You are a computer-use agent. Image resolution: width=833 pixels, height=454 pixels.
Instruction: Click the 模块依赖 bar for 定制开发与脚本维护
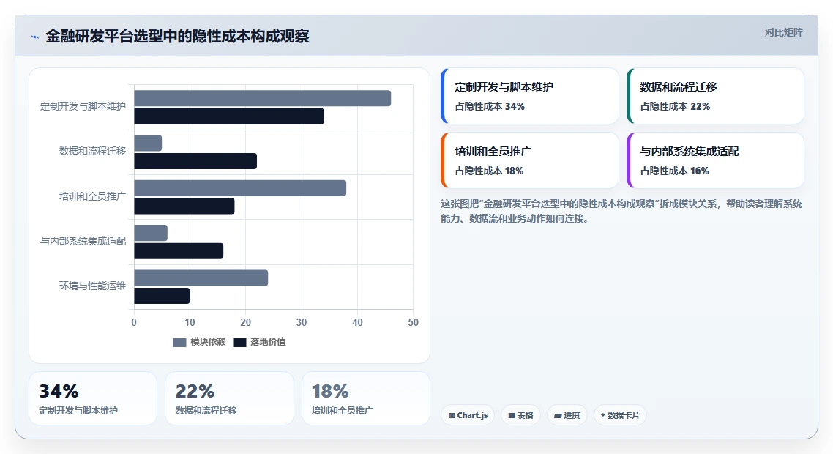pos(263,98)
